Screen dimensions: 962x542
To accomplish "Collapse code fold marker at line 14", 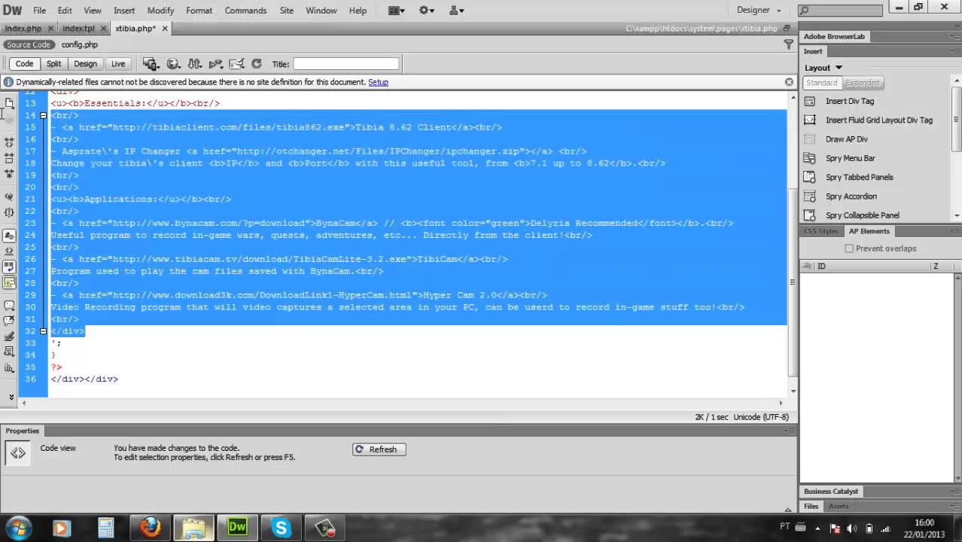I will 44,115.
